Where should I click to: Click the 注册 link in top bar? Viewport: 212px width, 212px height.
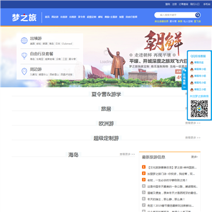(174, 4)
